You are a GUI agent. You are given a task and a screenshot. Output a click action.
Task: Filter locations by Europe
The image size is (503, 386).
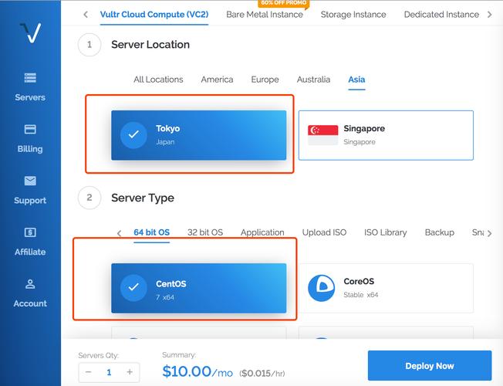(265, 80)
